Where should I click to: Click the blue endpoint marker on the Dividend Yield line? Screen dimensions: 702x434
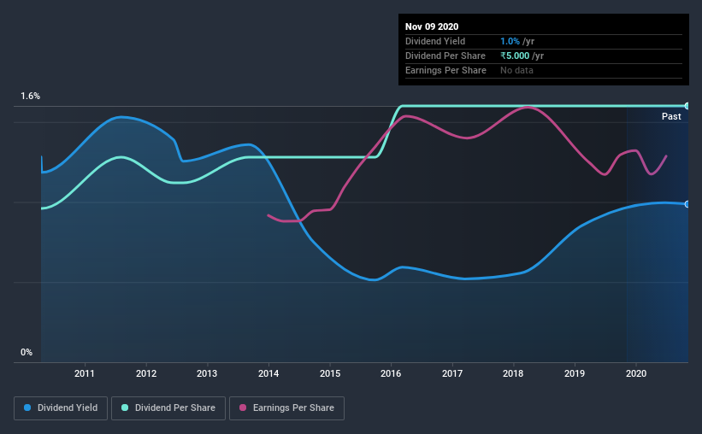point(687,204)
